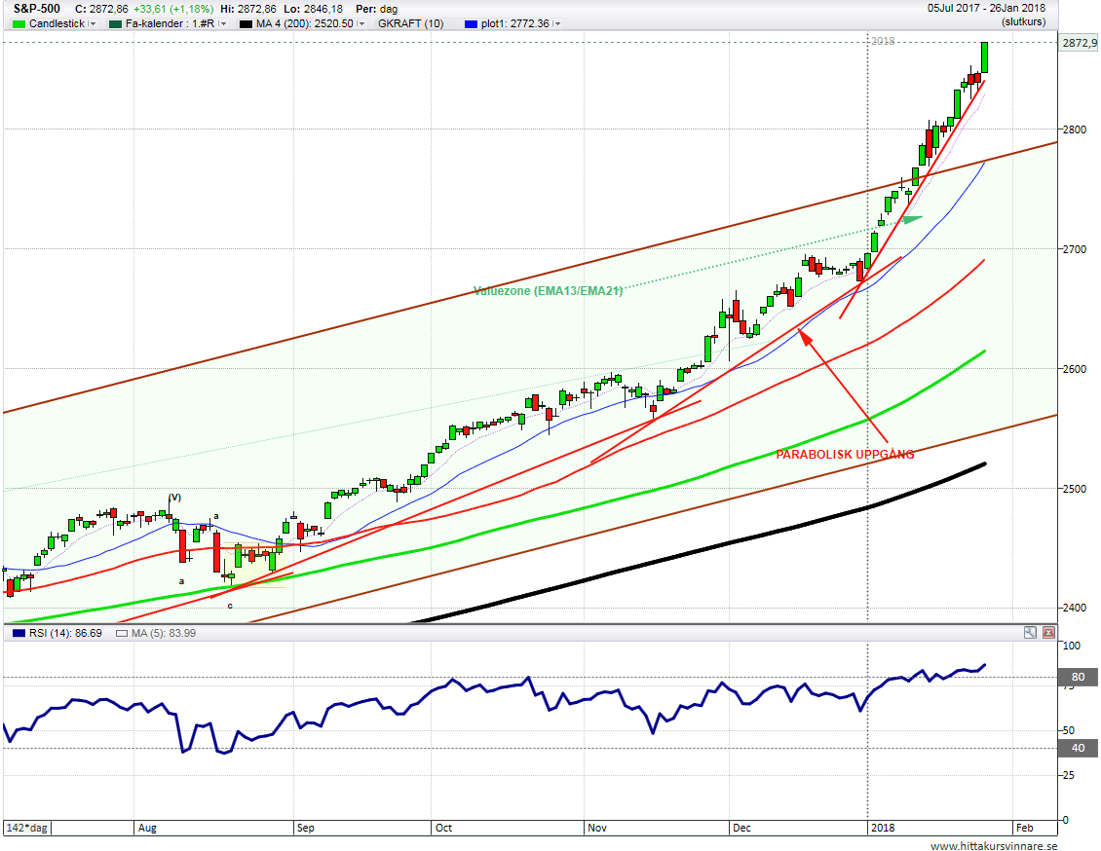Click the 2400 price axis label
1101x851 pixels.
pyautogui.click(x=1074, y=609)
